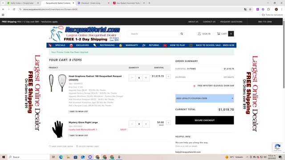Open Head Graphene Radical 180 product link
This screenshot has width=285, height=160.
tap(95, 78)
